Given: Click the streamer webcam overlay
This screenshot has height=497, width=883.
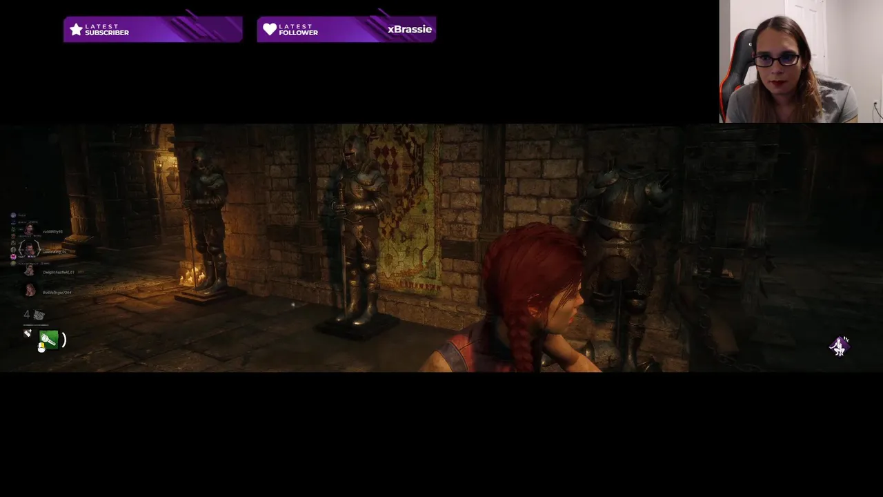Looking at the screenshot, I should (x=801, y=61).
